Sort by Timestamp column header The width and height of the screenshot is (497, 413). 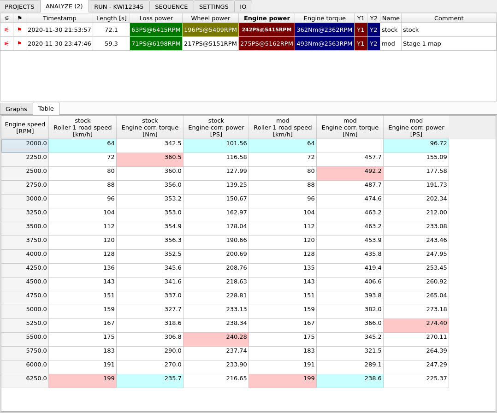59,18
